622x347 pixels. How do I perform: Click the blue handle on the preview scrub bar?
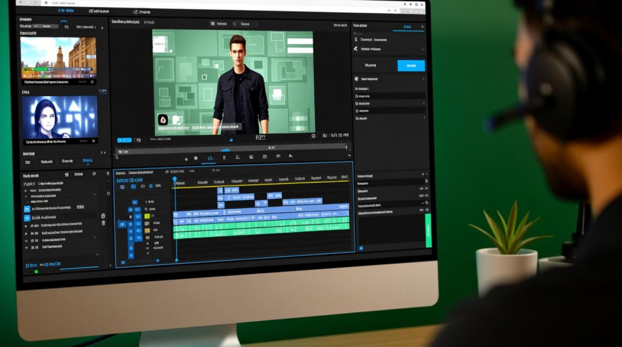pos(226,150)
